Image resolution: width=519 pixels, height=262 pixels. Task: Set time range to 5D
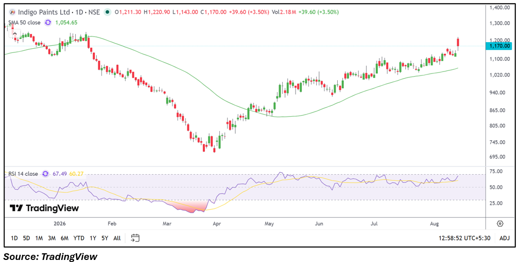[26, 238]
